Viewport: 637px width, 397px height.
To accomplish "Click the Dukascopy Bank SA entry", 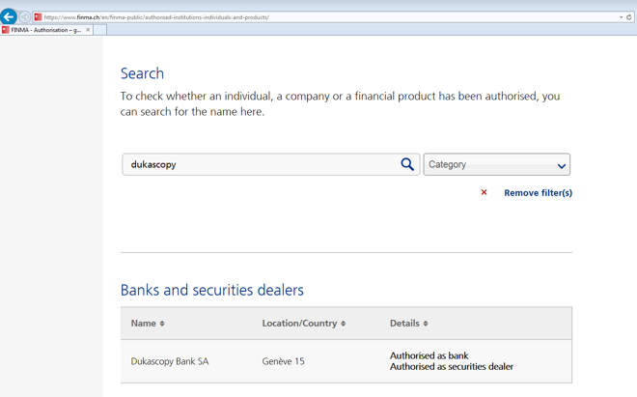I will [x=170, y=361].
